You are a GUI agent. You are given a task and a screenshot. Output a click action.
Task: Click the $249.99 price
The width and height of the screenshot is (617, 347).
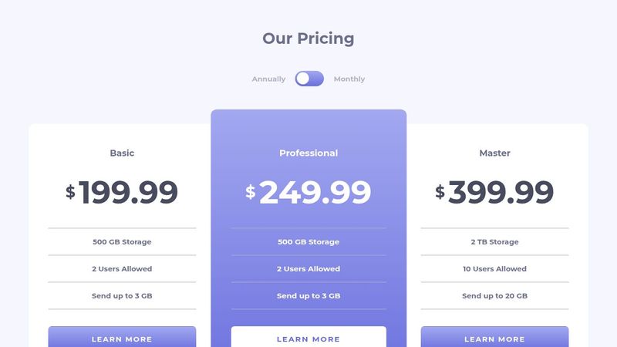click(308, 192)
